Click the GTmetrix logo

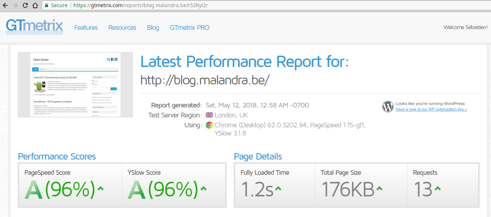[34, 27]
